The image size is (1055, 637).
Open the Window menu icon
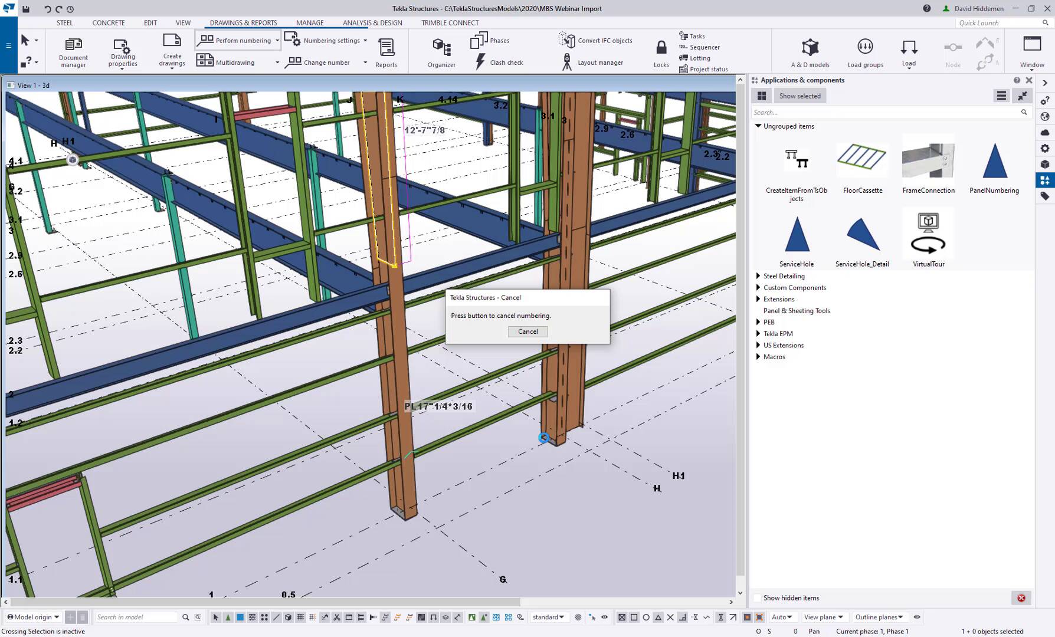coord(1032,51)
